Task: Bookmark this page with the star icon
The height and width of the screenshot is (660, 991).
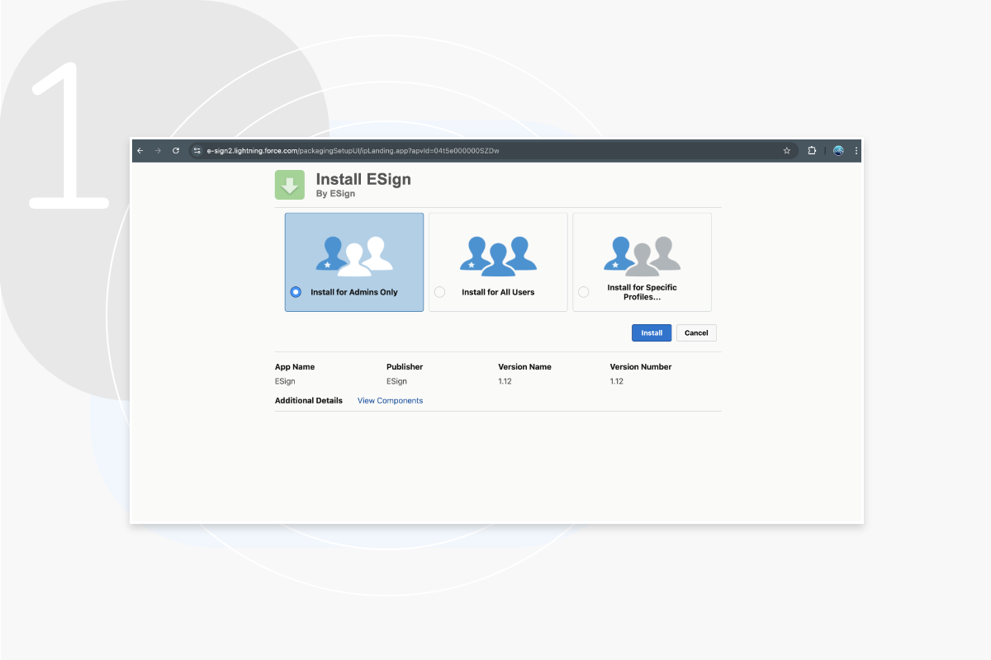Action: [787, 151]
